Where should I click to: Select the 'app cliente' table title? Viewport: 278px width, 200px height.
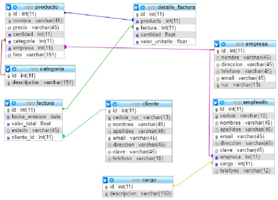(145, 104)
